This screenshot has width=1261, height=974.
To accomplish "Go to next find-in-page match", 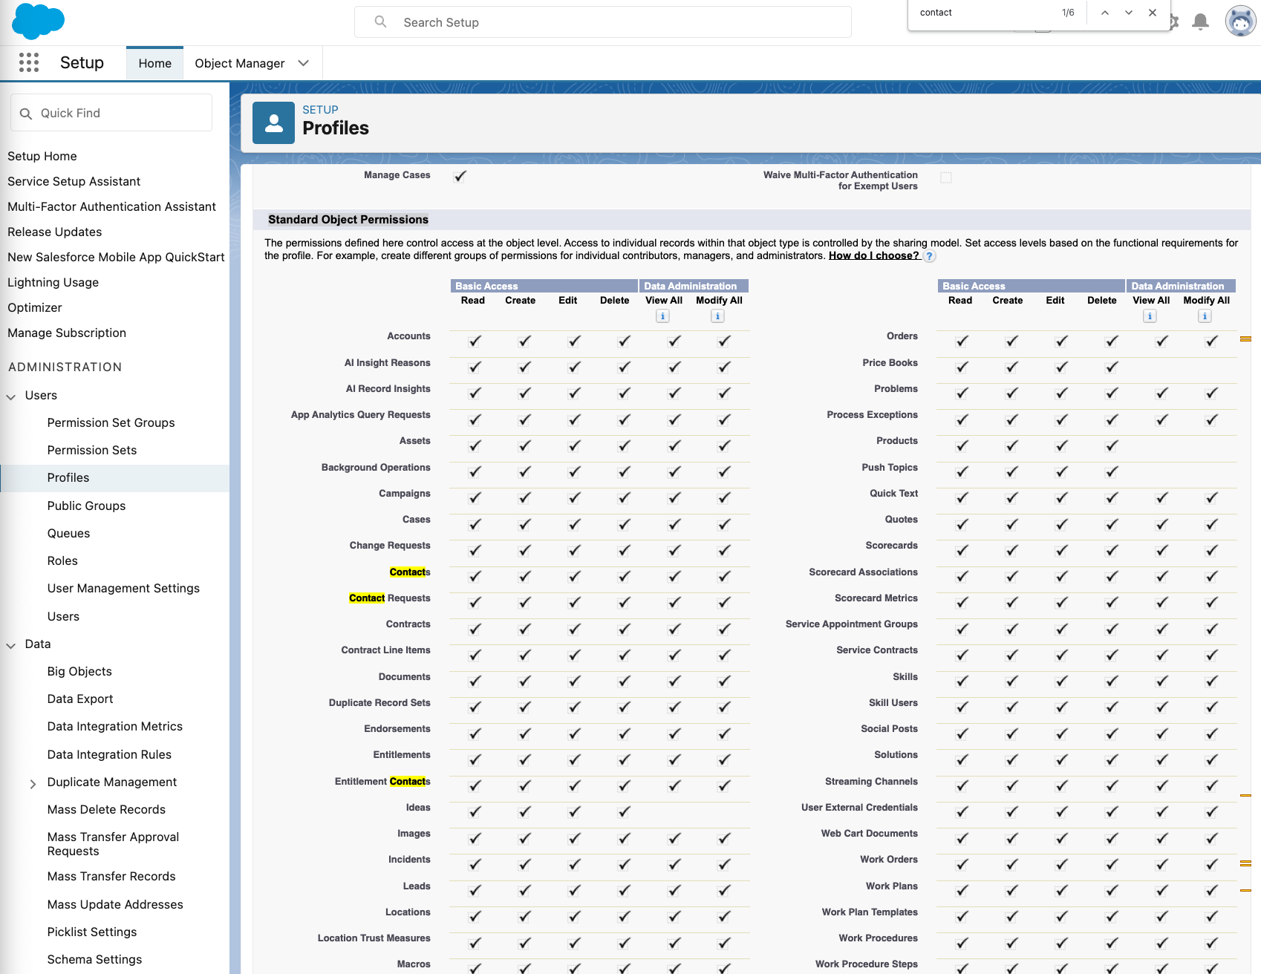I will [x=1128, y=13].
